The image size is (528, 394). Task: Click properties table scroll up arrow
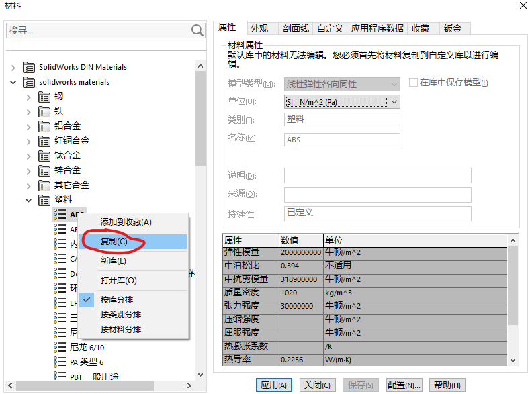tap(513, 240)
